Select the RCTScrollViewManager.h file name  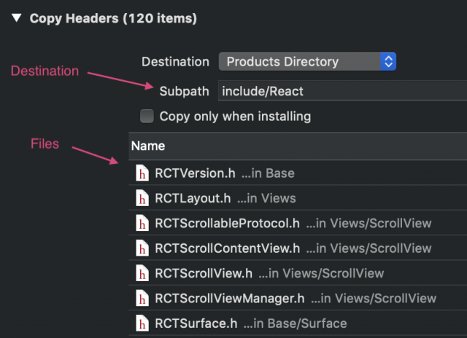coord(230,298)
